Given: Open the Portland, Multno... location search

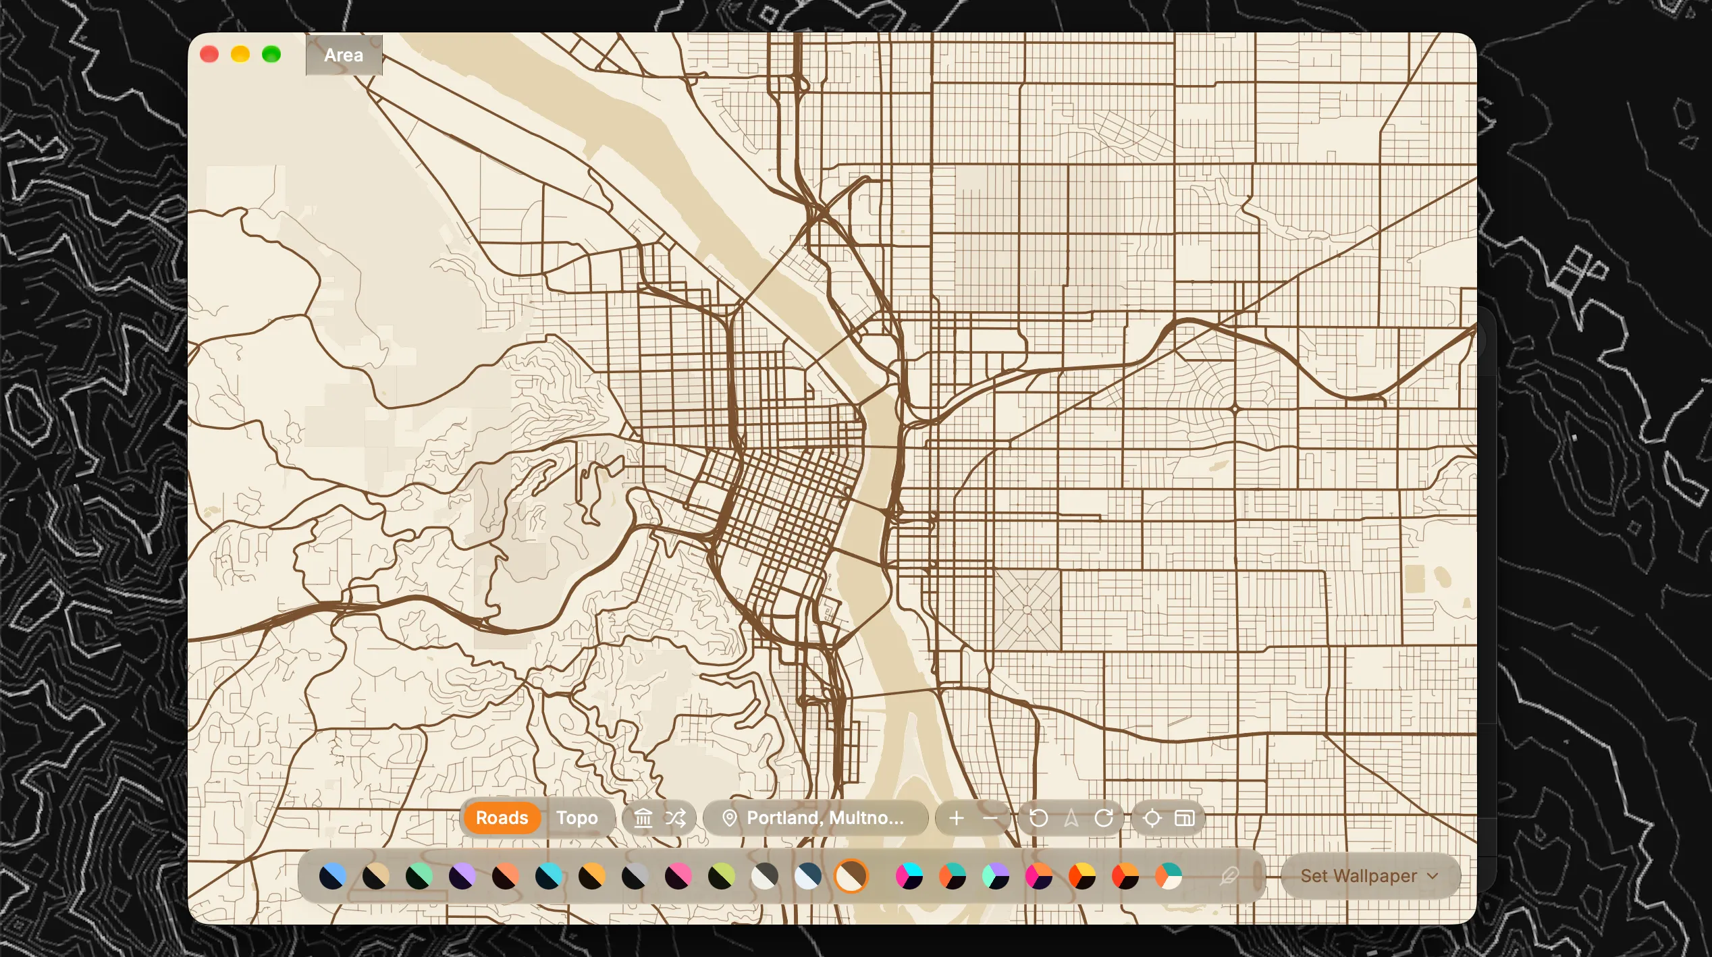Looking at the screenshot, I should [x=815, y=818].
